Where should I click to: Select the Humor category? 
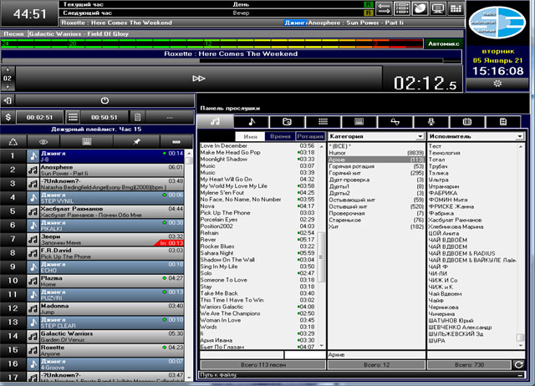pyautogui.click(x=376, y=153)
